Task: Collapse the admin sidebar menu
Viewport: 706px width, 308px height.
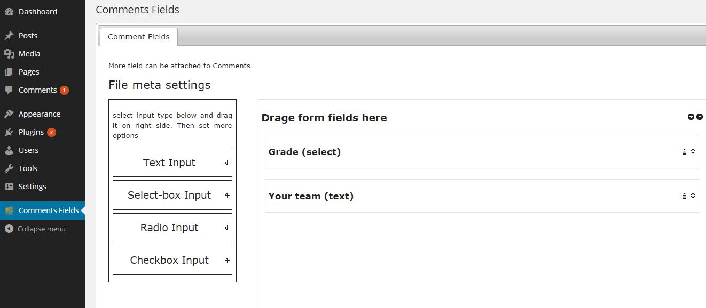Action: pyautogui.click(x=41, y=229)
